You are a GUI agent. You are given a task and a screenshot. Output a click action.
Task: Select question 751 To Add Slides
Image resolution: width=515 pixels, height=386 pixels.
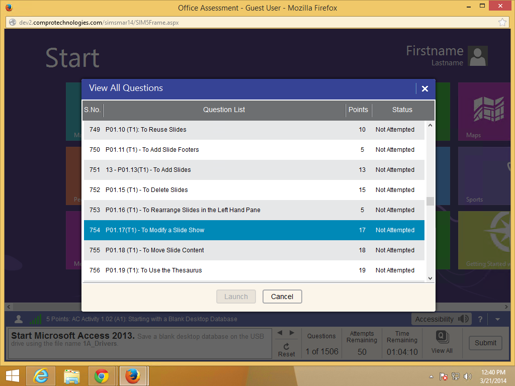pos(254,170)
